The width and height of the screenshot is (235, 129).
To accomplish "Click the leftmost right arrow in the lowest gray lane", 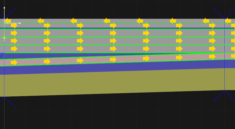I will click(x=14, y=49).
